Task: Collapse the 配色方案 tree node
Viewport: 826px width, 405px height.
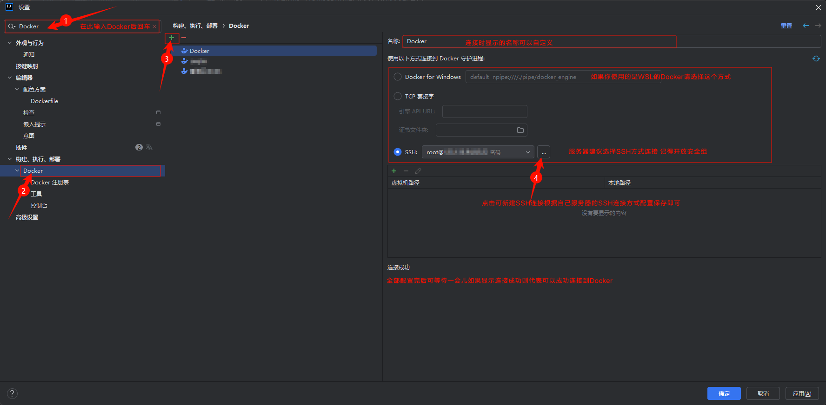Action: pos(17,89)
